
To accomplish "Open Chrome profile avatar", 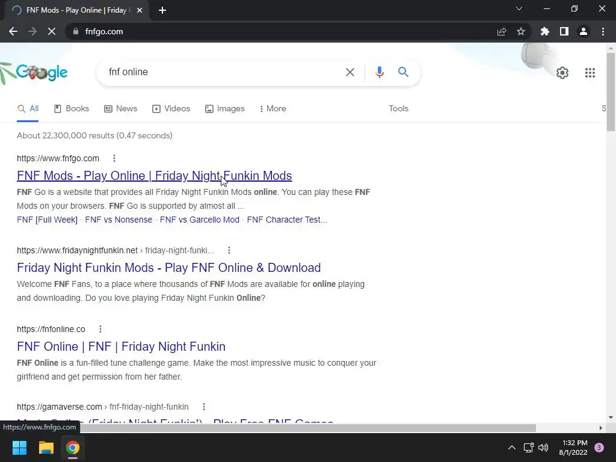I will click(x=584, y=31).
